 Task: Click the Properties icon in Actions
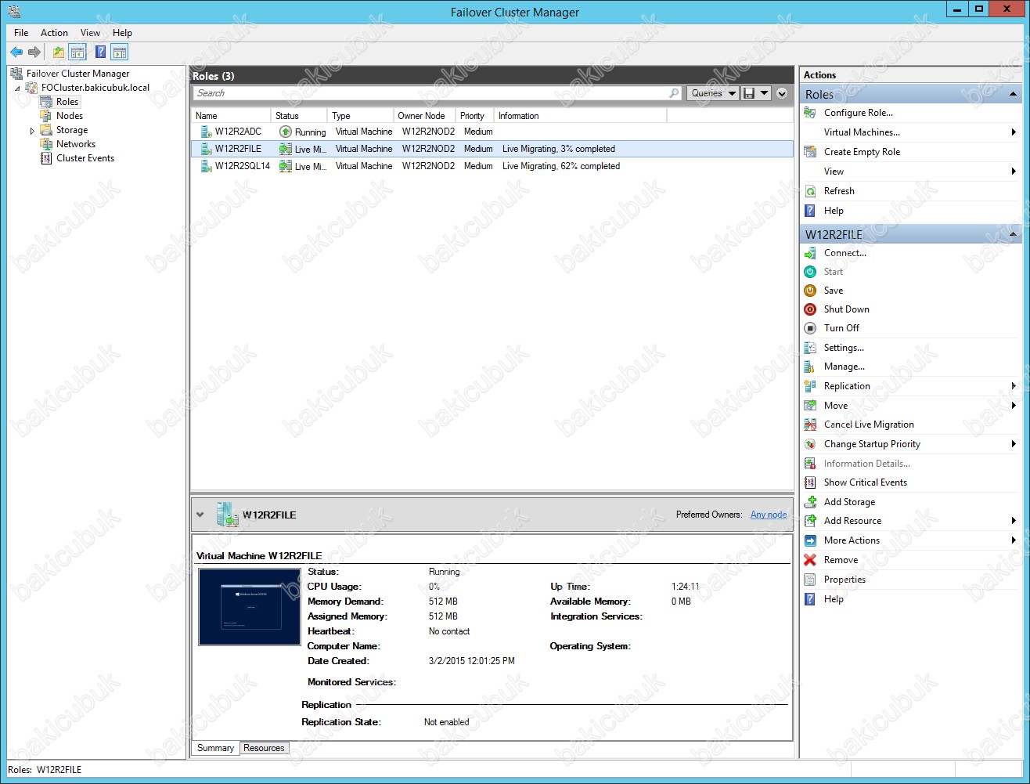[x=810, y=580]
